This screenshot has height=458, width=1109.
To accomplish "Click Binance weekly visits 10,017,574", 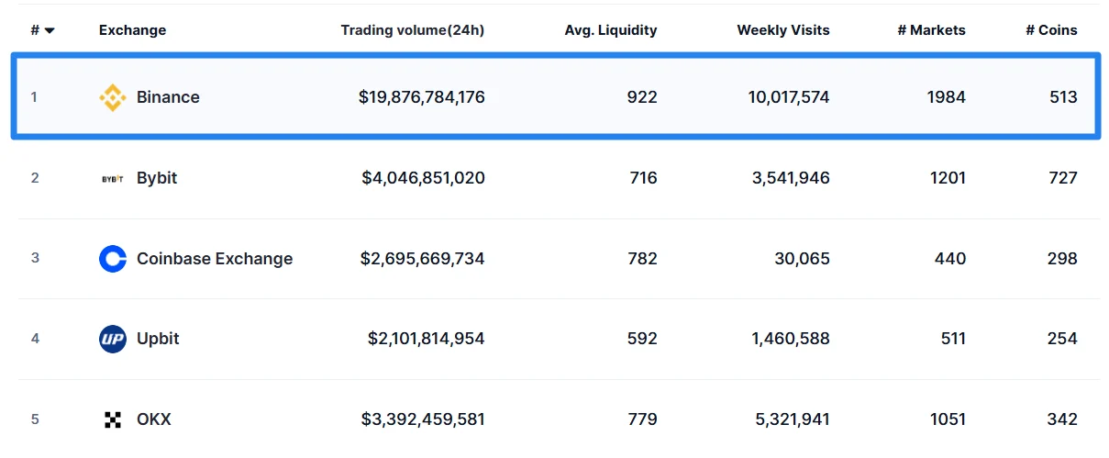I will [x=789, y=97].
